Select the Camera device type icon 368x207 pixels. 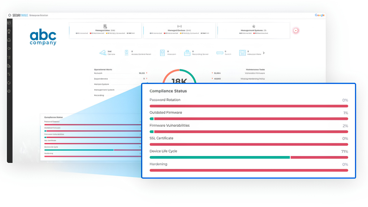103,53
